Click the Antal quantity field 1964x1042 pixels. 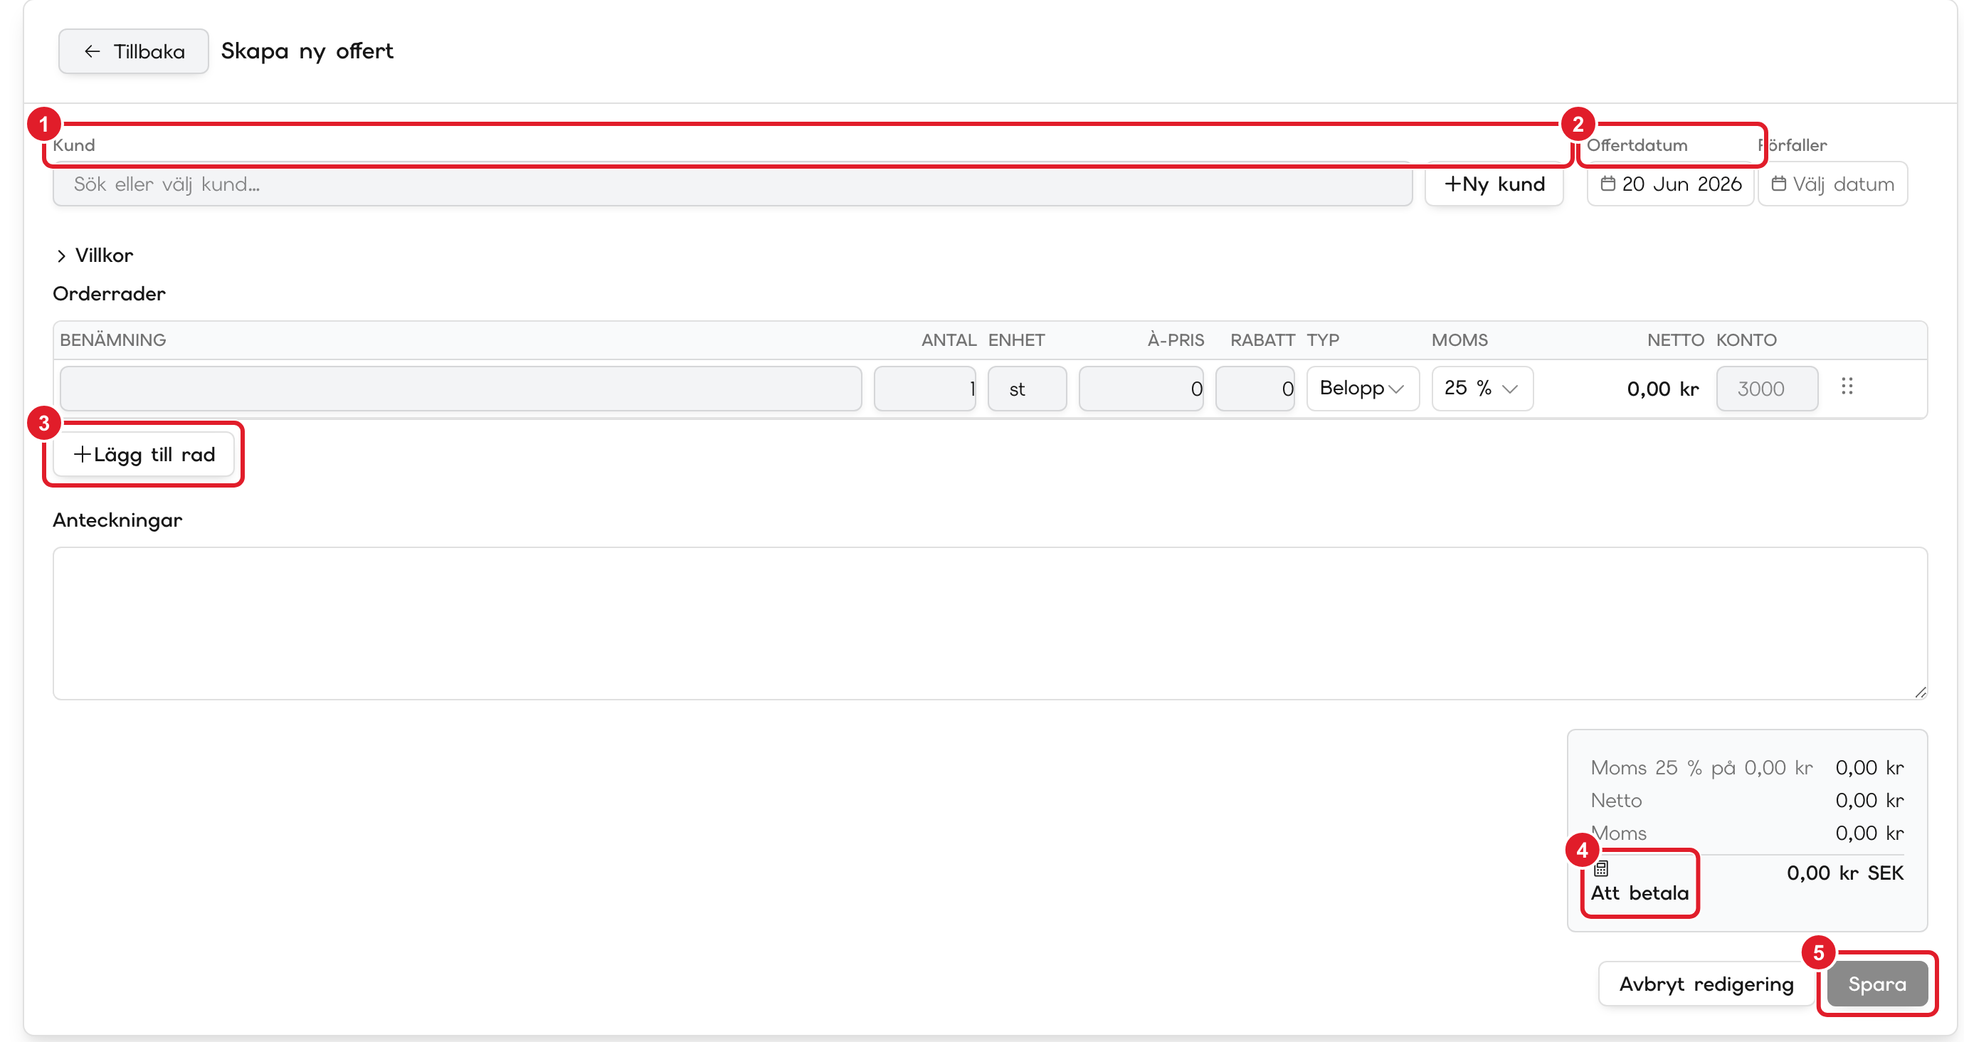click(925, 389)
